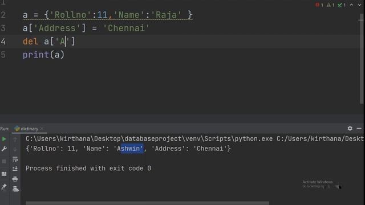This screenshot has height=205, width=365.
Task: Close the dictinary run tab
Action: coord(42,129)
